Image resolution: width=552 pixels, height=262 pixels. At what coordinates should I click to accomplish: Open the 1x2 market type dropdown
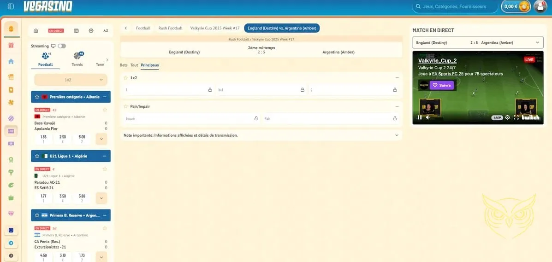pyautogui.click(x=71, y=80)
